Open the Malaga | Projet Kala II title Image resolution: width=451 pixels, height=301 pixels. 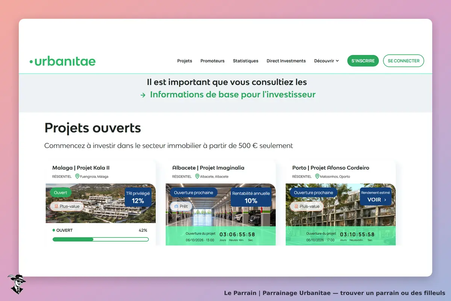81,168
